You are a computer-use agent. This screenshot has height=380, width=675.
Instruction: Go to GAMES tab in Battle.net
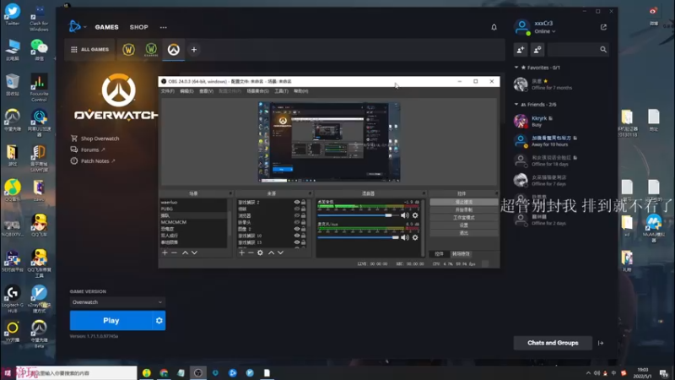(107, 27)
